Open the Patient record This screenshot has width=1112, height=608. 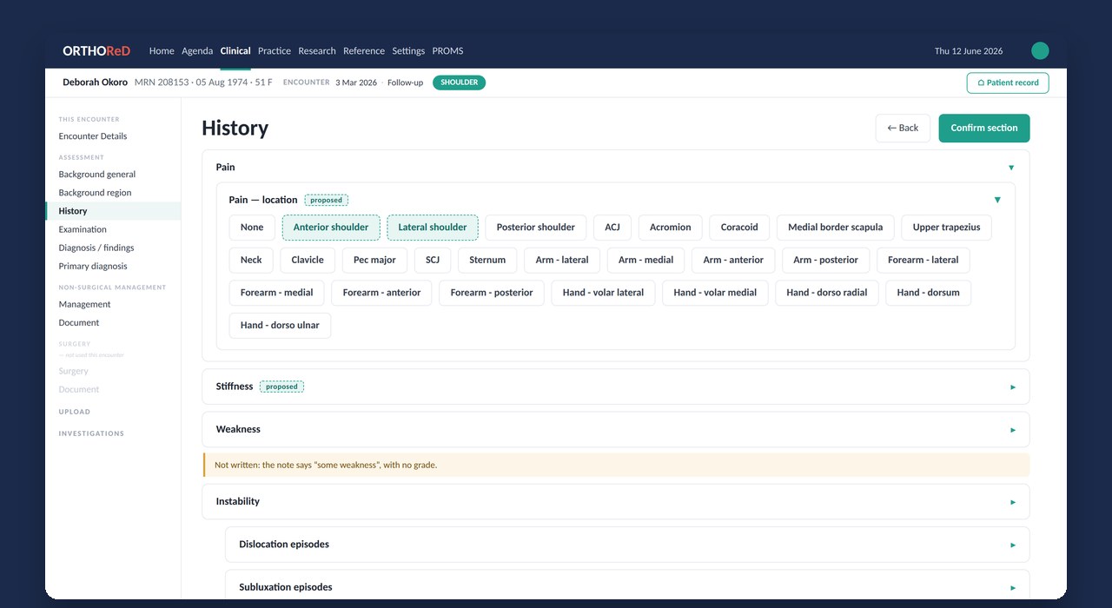tap(1008, 83)
